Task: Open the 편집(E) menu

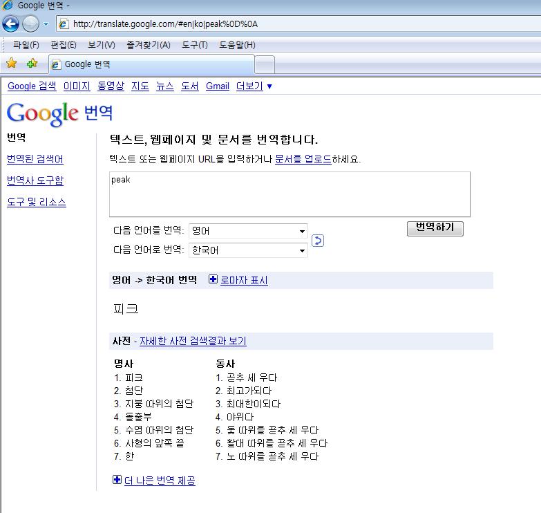Action: (64, 45)
